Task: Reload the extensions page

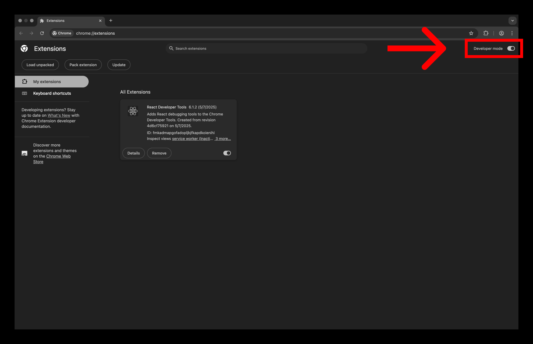Action: [42, 33]
